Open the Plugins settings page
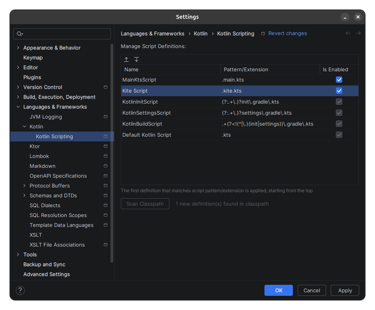The image size is (375, 310). 32,77
